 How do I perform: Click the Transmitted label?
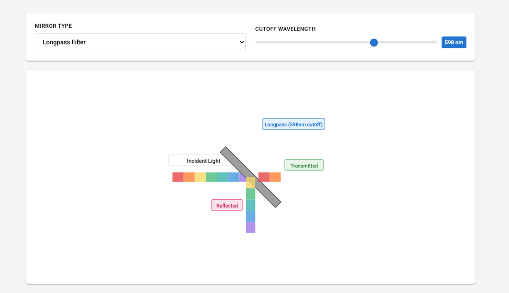click(x=304, y=165)
